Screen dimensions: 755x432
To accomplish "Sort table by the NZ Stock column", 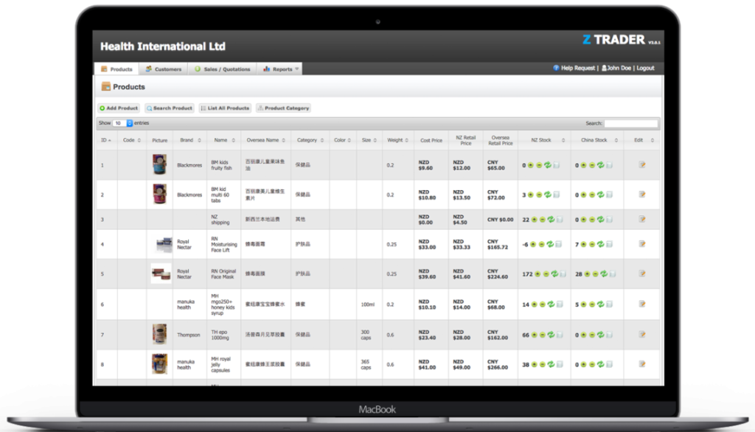I will pyautogui.click(x=543, y=140).
